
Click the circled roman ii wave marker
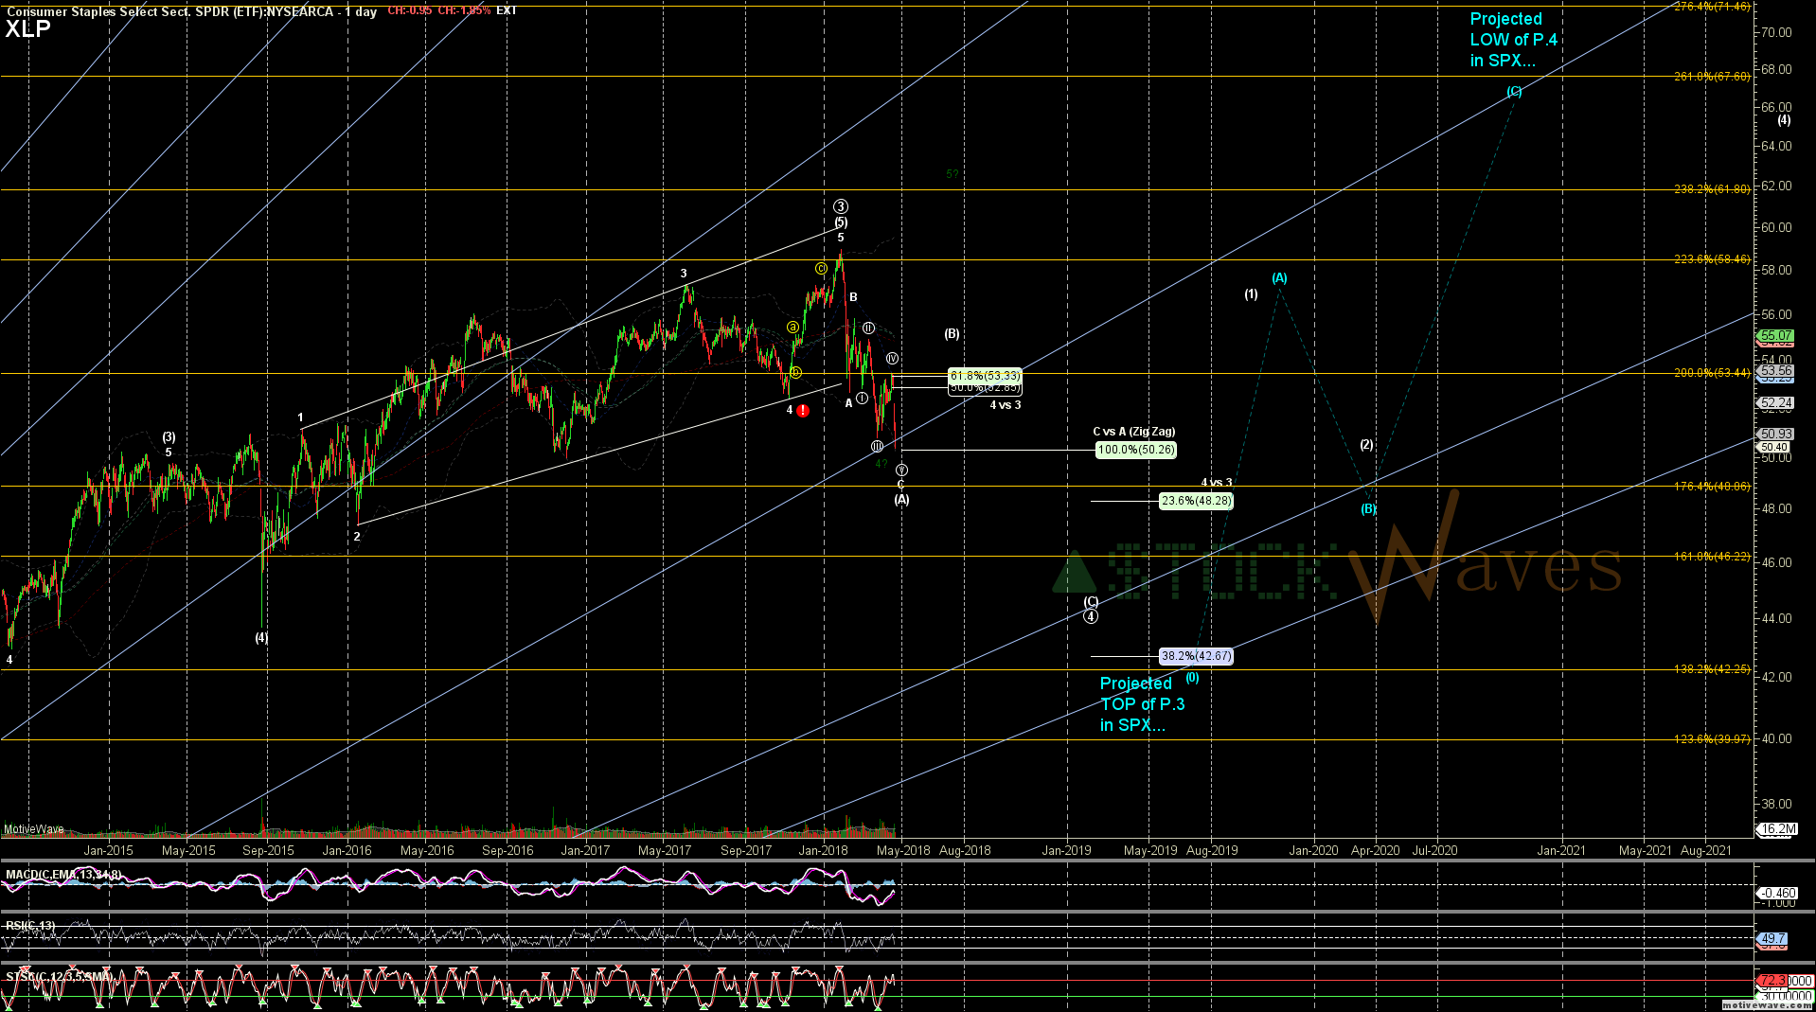tap(868, 328)
